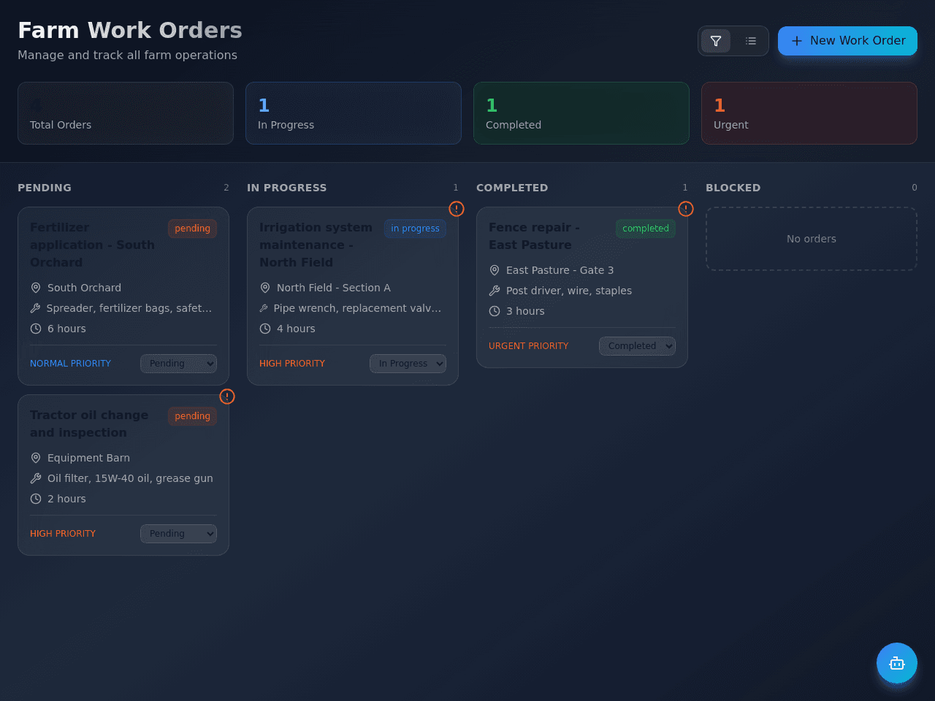
Task: Open the chatbot assistant button
Action: 897,663
